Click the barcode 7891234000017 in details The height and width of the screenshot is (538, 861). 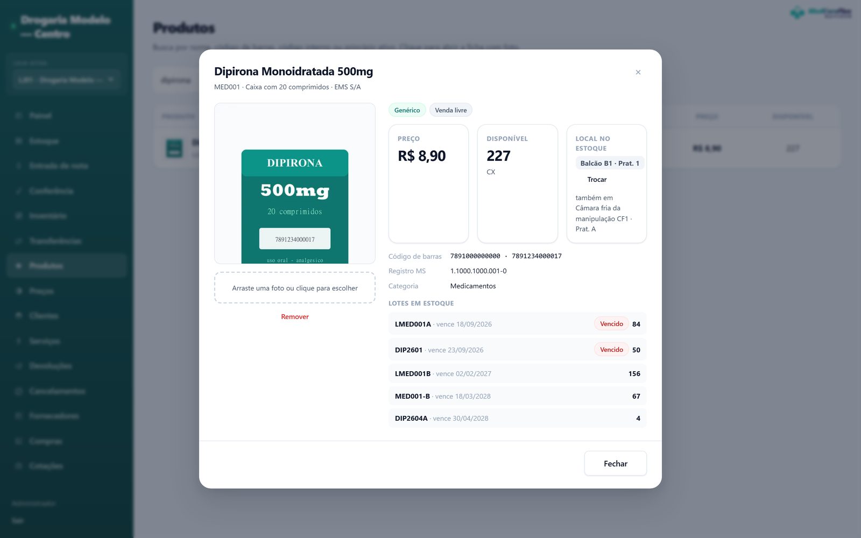pyautogui.click(x=537, y=256)
